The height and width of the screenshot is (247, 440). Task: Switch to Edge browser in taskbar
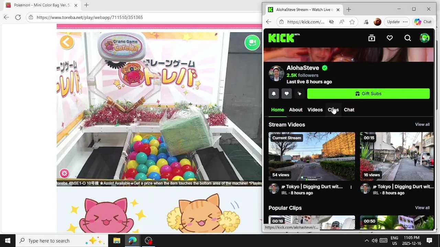[x=133, y=240]
